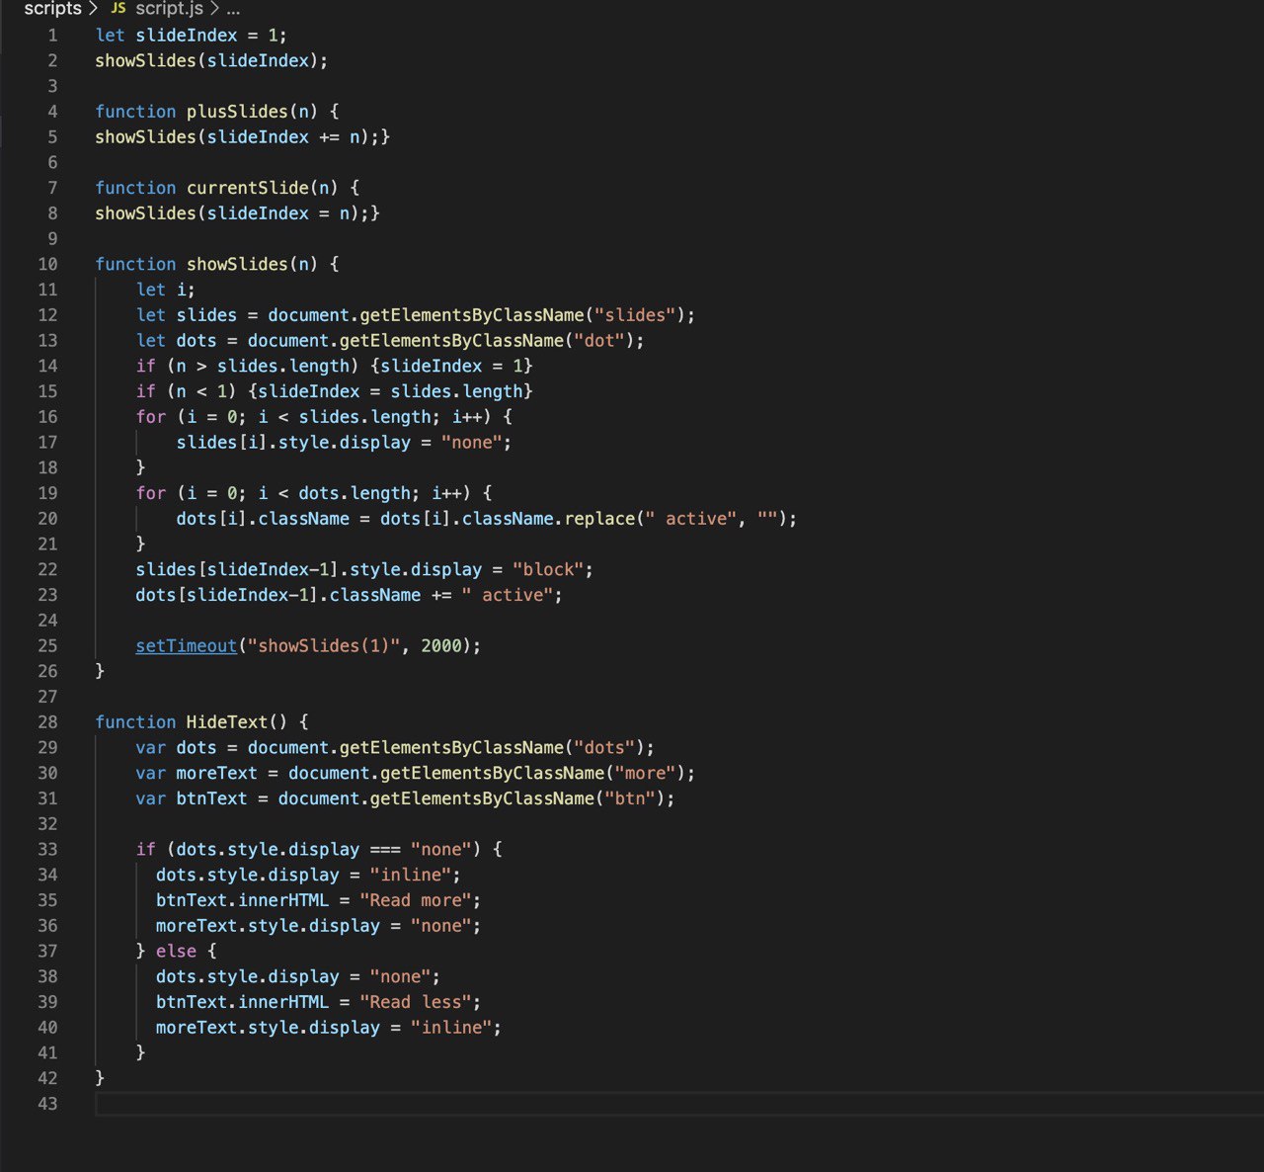Click 'moreText.style.display' on line 36
The height and width of the screenshot is (1172, 1264).
tap(268, 925)
